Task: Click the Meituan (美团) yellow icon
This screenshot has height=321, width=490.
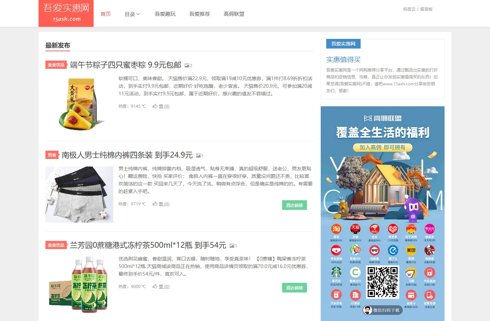Action: coord(411,250)
